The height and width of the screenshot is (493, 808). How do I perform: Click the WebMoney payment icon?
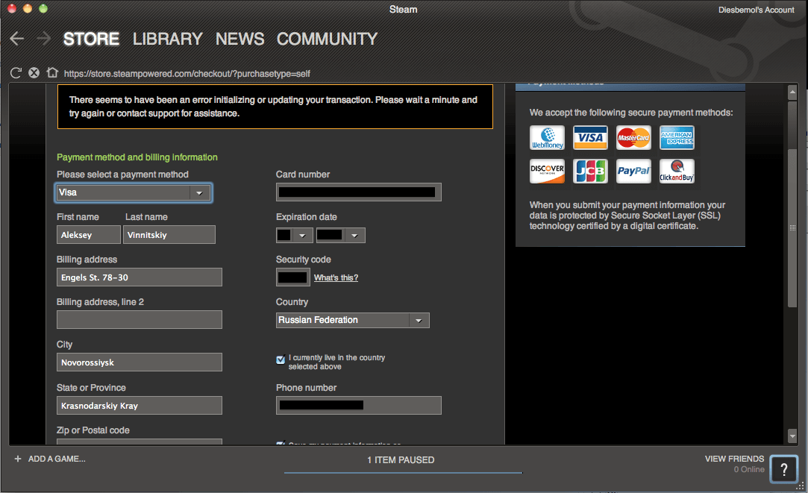point(548,137)
